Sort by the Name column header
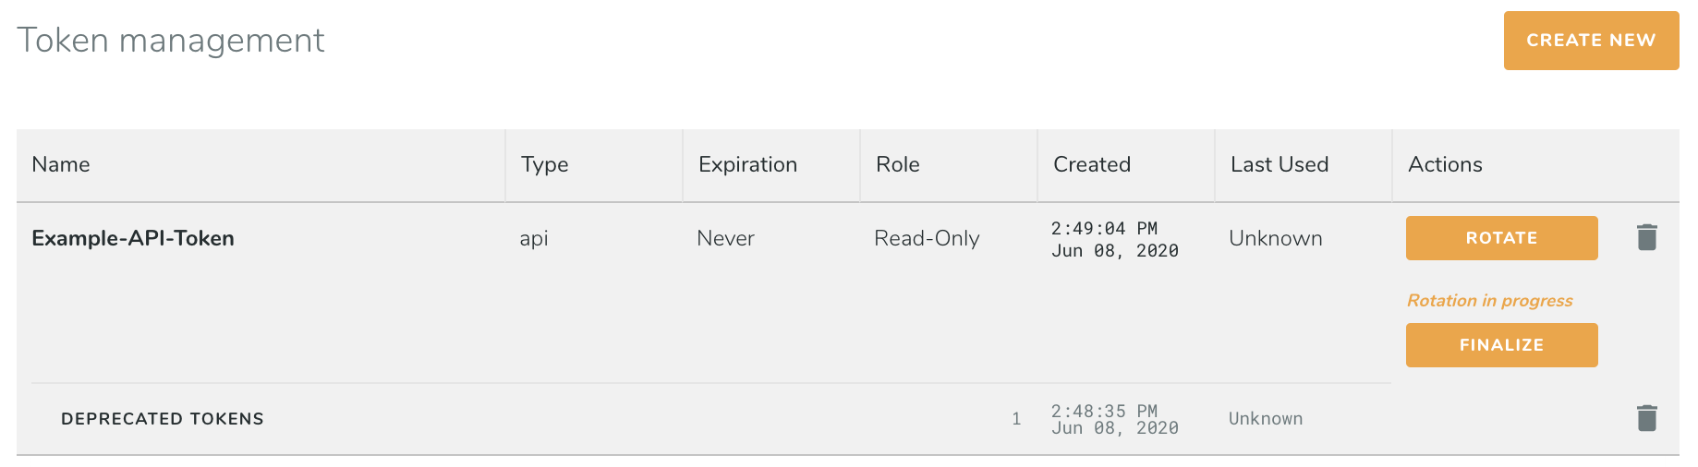The image size is (1698, 467). [61, 164]
